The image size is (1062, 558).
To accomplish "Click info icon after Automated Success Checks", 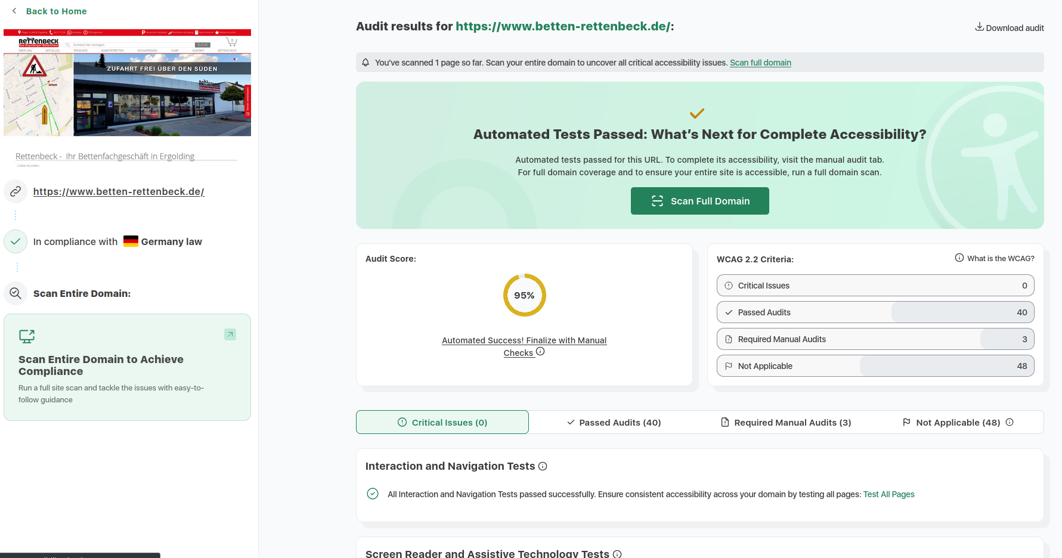I will point(540,352).
